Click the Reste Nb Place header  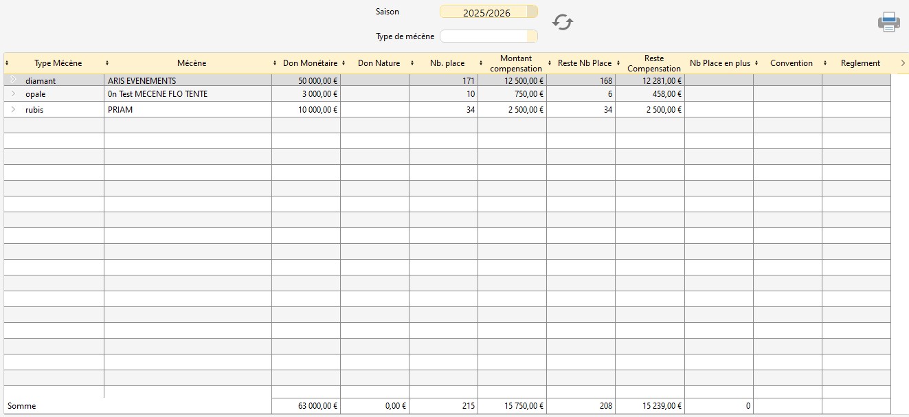(584, 63)
